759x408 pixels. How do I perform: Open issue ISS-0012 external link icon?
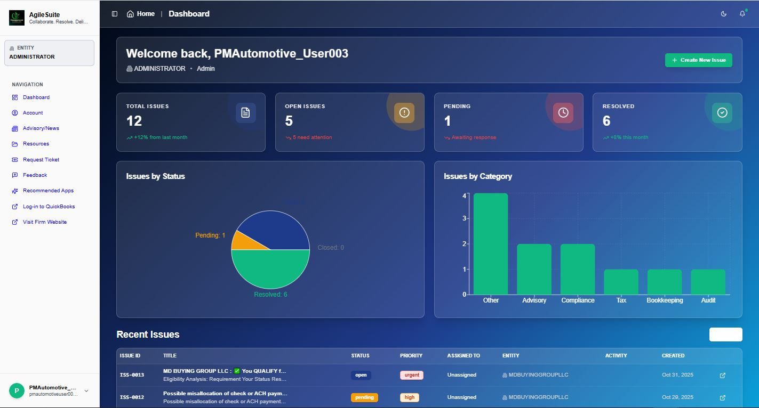coord(723,398)
